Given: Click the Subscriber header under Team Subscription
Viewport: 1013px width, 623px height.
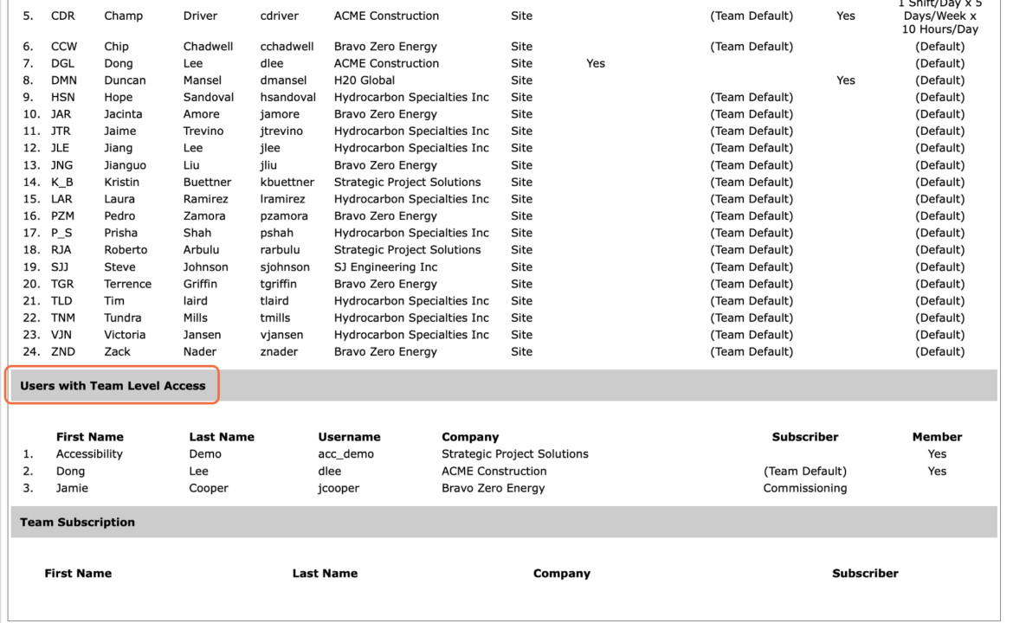Looking at the screenshot, I should coord(865,574).
